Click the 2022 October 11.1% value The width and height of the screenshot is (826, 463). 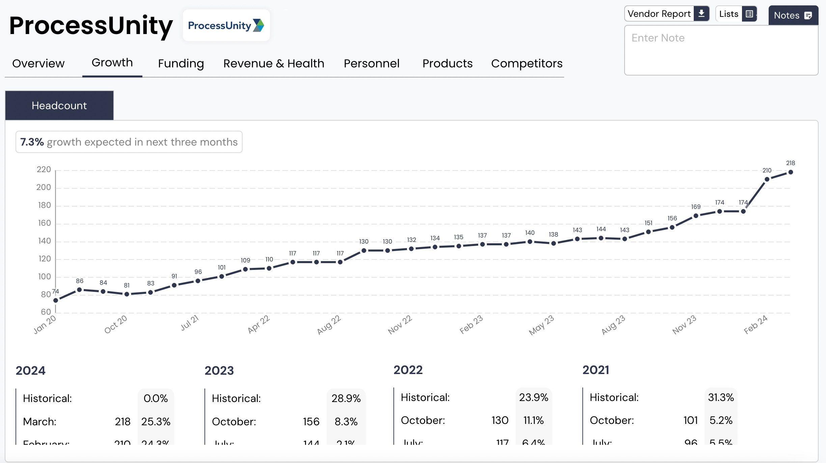click(x=533, y=420)
